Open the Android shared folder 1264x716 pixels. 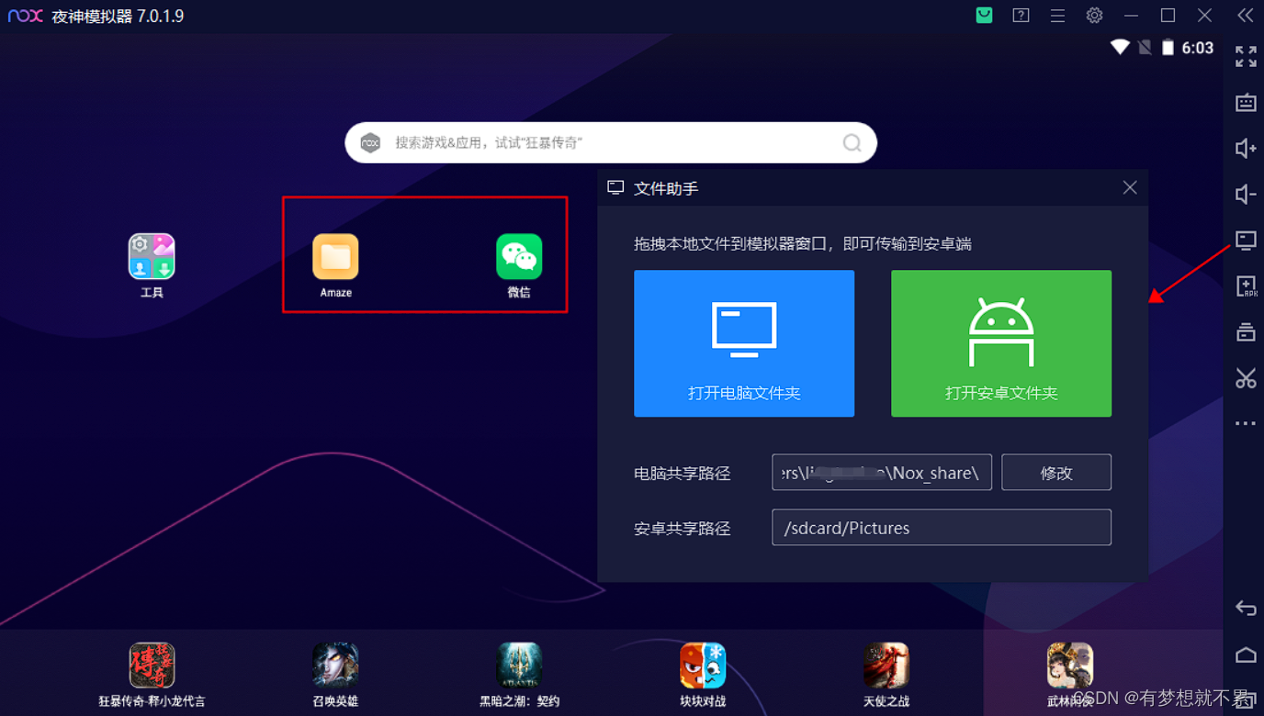pos(1001,343)
